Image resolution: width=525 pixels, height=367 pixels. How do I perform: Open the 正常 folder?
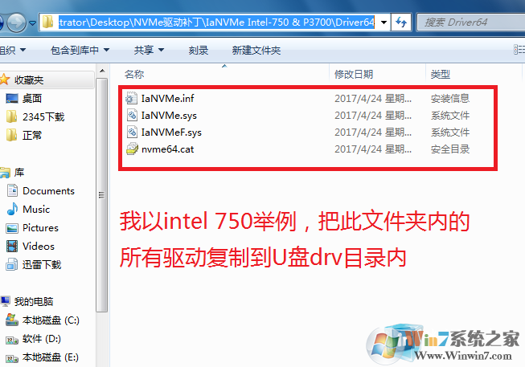point(32,135)
